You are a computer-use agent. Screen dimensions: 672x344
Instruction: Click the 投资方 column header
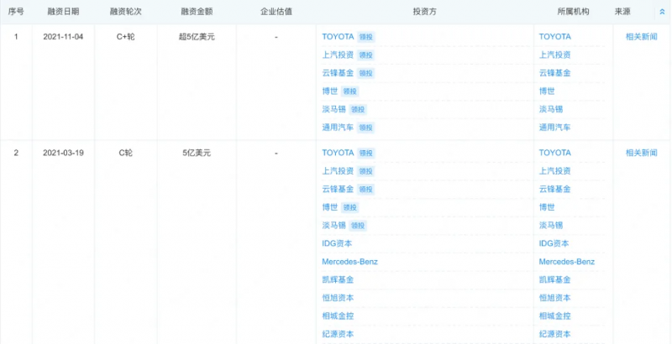tap(425, 12)
